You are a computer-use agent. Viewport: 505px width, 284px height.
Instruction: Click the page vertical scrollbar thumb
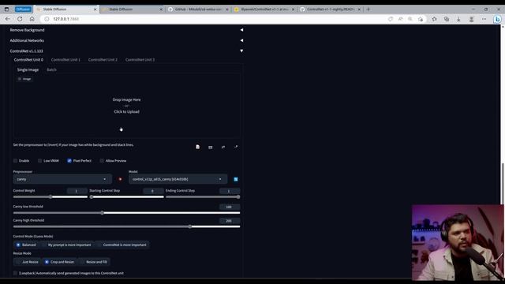tap(503, 184)
